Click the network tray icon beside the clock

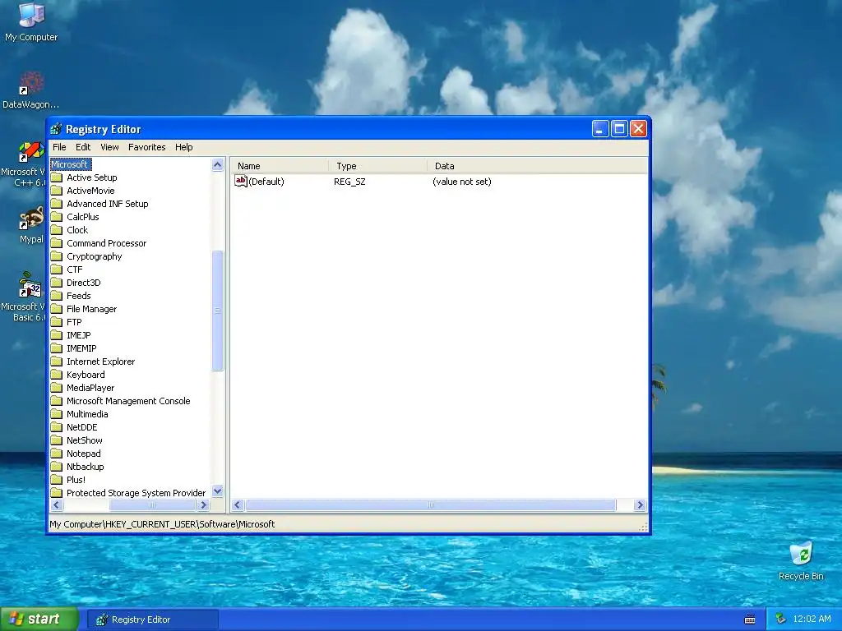point(781,619)
